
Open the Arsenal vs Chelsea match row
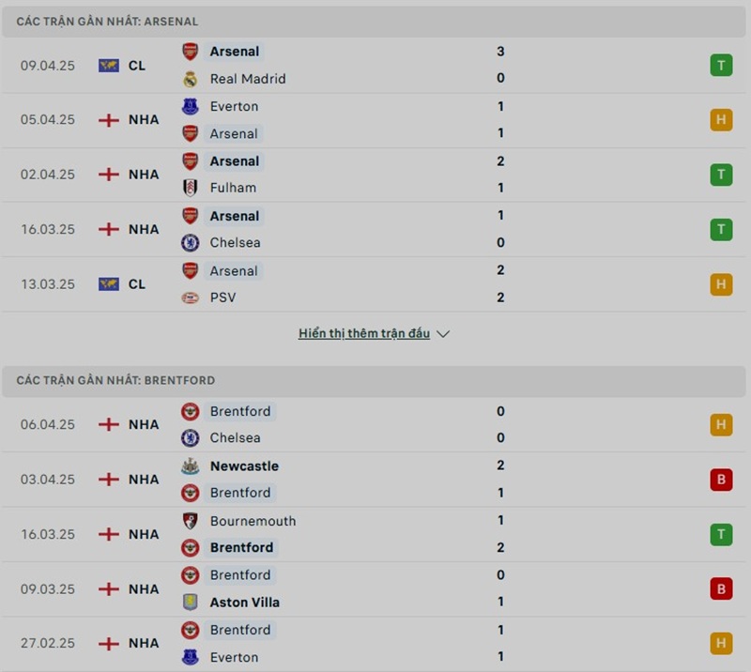(375, 229)
